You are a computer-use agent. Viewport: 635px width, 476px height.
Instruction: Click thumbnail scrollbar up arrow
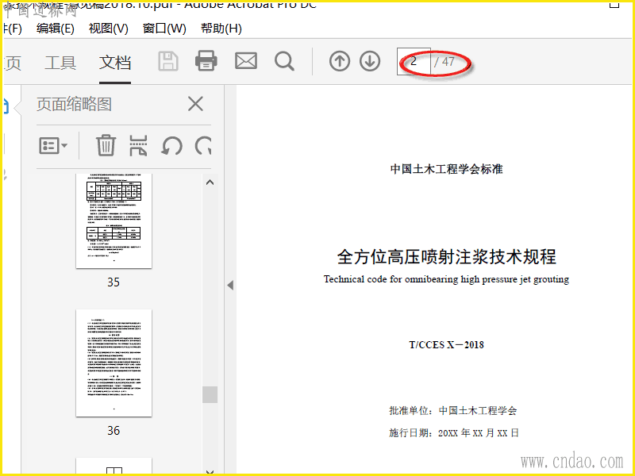tap(210, 182)
